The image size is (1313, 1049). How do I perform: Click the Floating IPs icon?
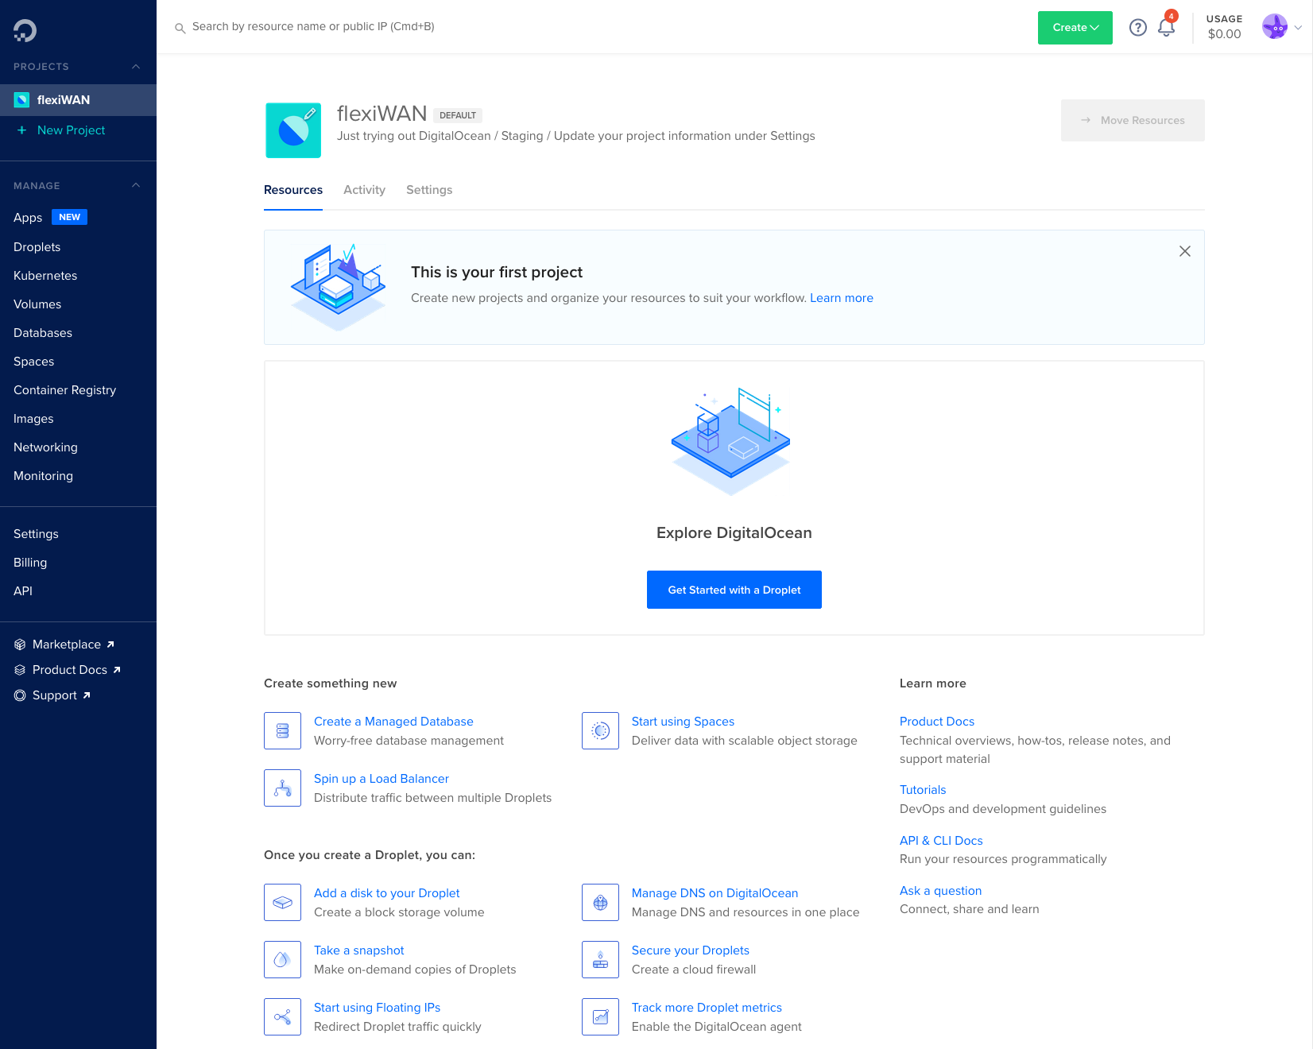[x=282, y=1016]
